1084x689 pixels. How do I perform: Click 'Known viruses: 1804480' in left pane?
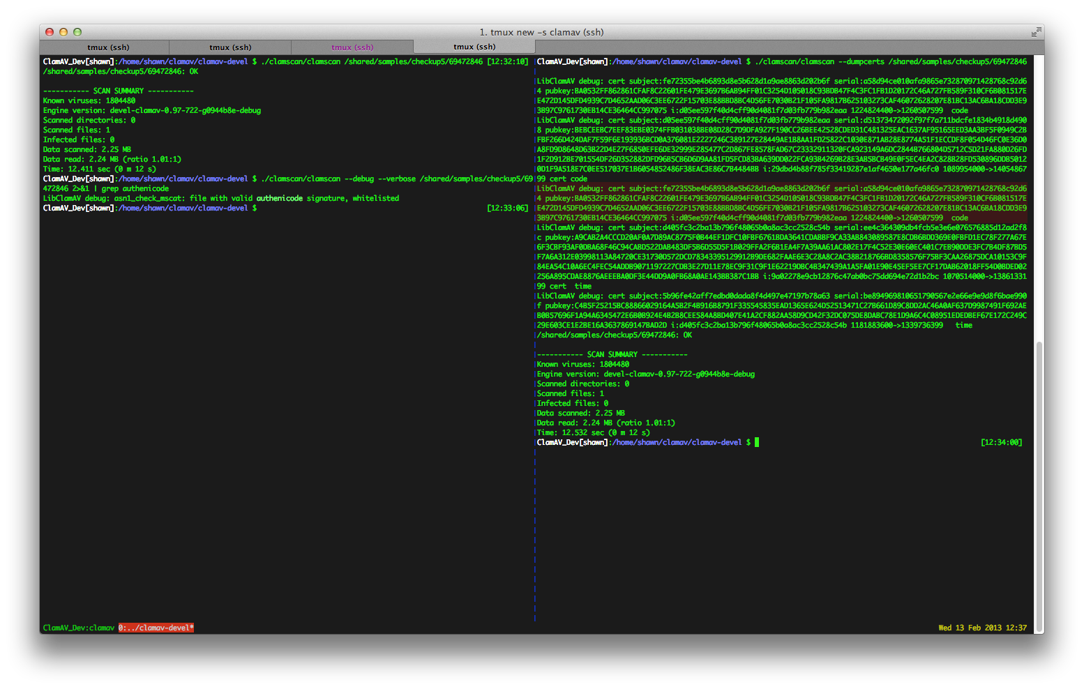tap(89, 100)
